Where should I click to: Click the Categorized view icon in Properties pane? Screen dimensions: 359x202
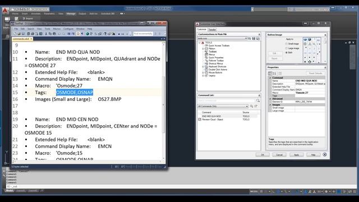point(270,74)
